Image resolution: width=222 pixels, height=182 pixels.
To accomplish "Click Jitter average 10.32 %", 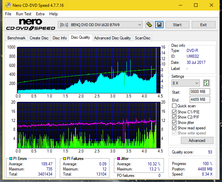I will 154,164.
